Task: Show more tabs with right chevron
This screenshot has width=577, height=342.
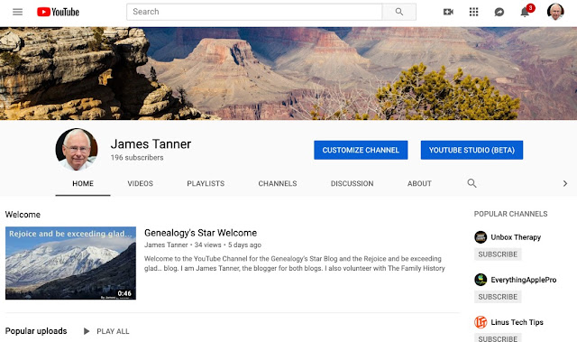Action: tap(565, 183)
